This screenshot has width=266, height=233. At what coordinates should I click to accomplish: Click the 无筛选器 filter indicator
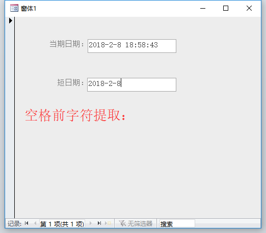pyautogui.click(x=136, y=223)
